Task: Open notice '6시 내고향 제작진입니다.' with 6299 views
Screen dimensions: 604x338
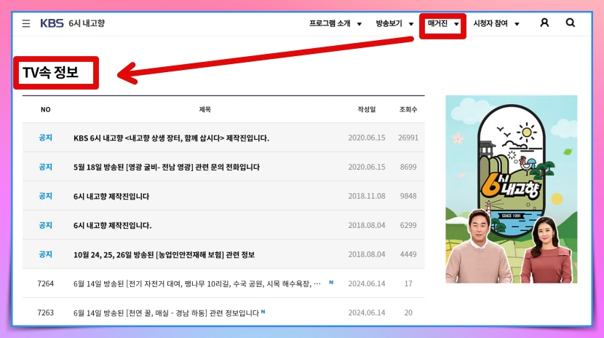Action: pos(112,225)
